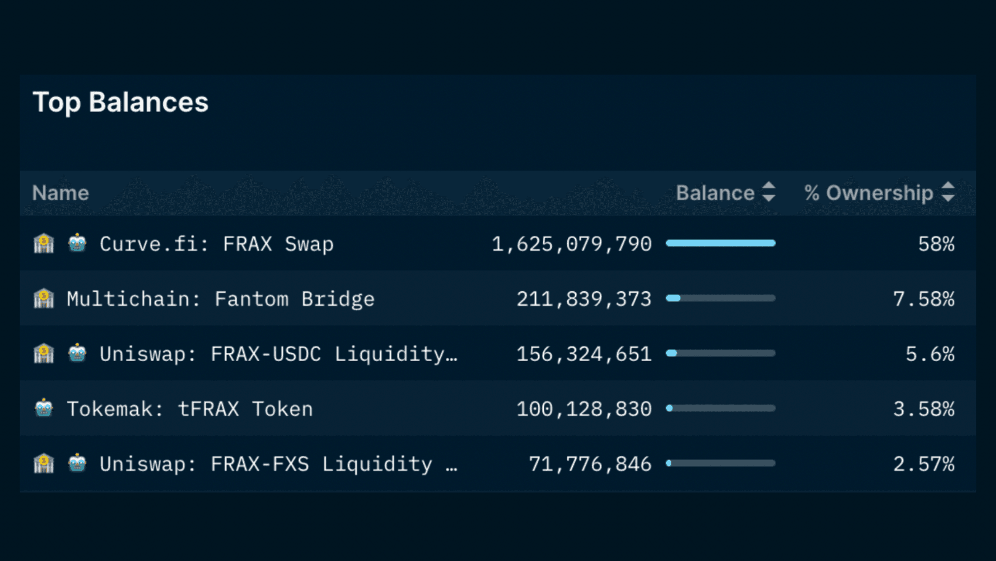Click the balance bar for FRAX-FXS row

[x=721, y=463]
